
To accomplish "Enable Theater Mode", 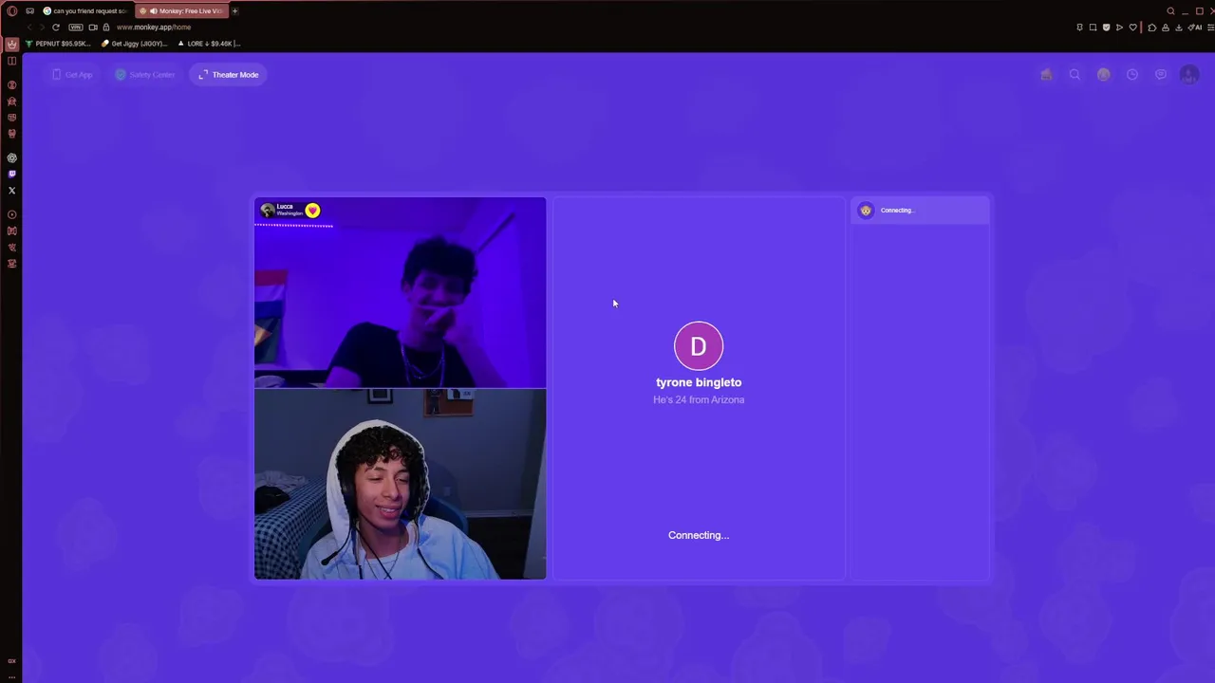I will point(228,75).
